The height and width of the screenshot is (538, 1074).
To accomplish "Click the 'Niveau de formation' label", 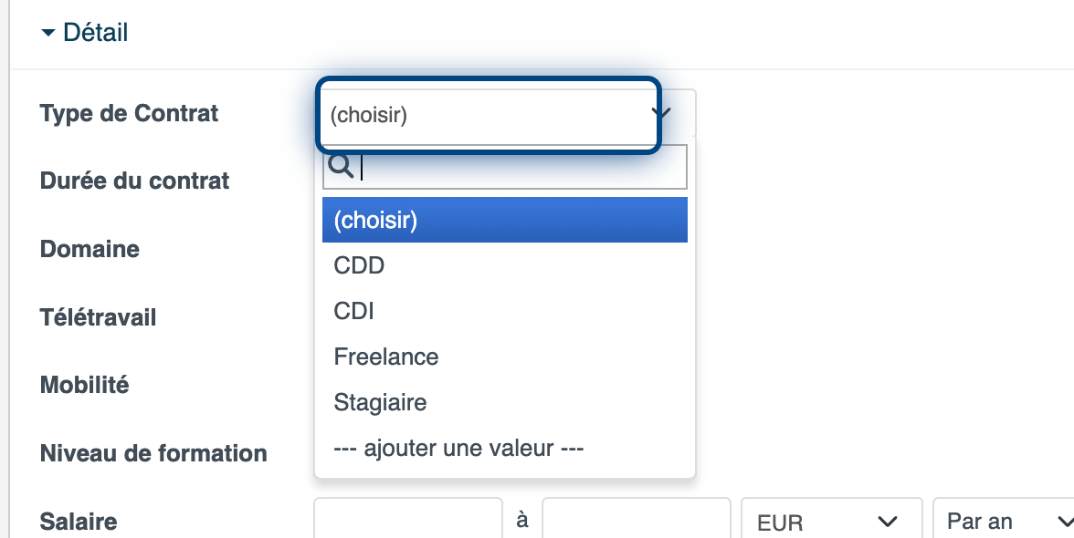I will click(153, 453).
